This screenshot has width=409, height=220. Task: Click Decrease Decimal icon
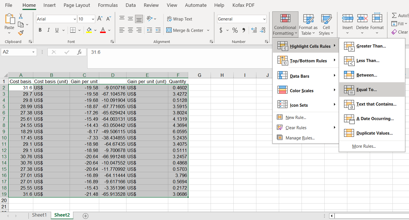(x=263, y=30)
